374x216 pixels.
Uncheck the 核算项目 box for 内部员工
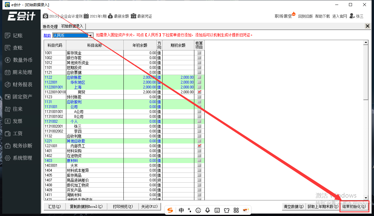coord(199,146)
